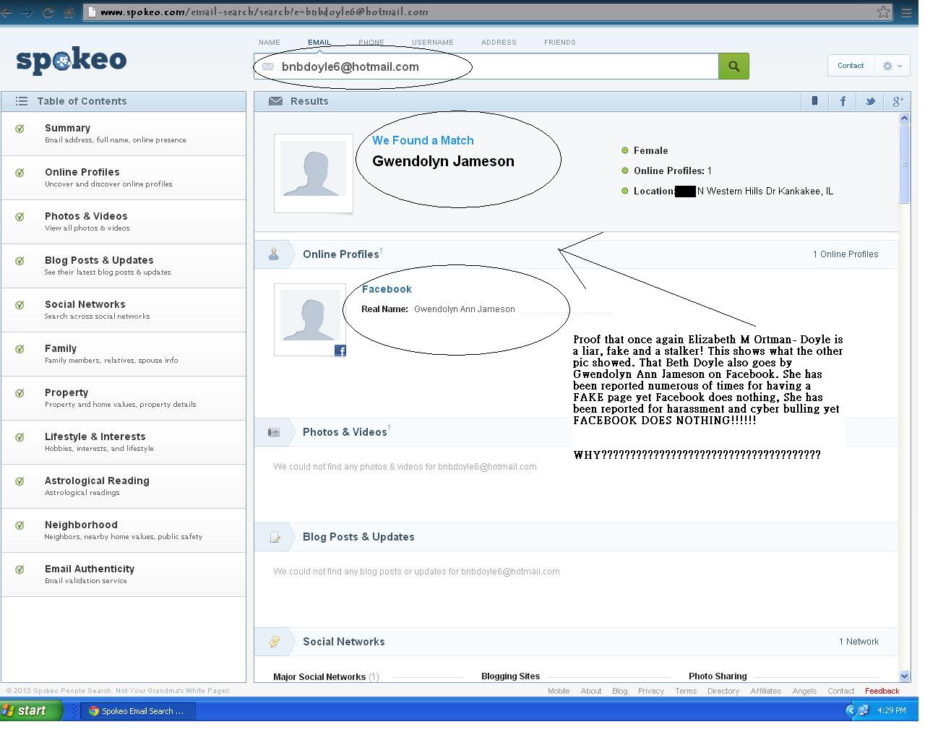The height and width of the screenshot is (740, 925).
Task: Select the NAME search tab
Action: pos(270,43)
